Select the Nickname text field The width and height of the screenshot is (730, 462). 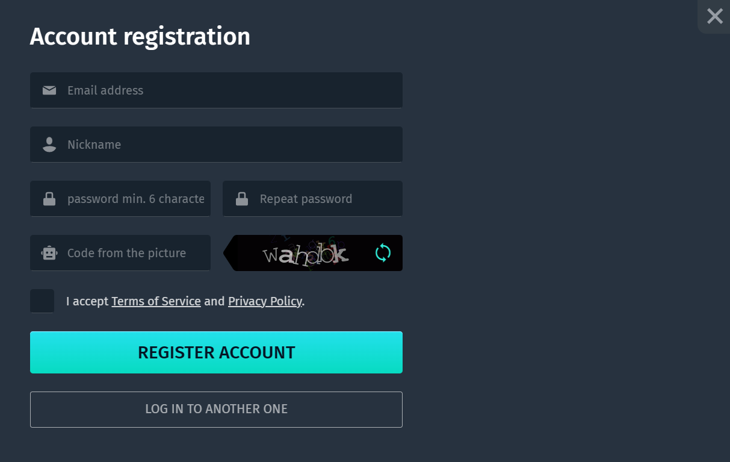point(216,145)
